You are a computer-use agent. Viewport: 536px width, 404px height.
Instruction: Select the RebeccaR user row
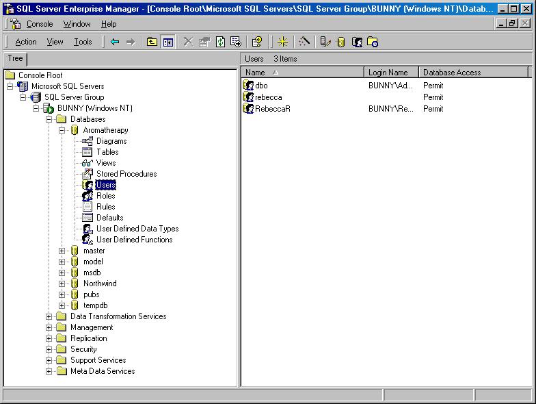(386, 109)
